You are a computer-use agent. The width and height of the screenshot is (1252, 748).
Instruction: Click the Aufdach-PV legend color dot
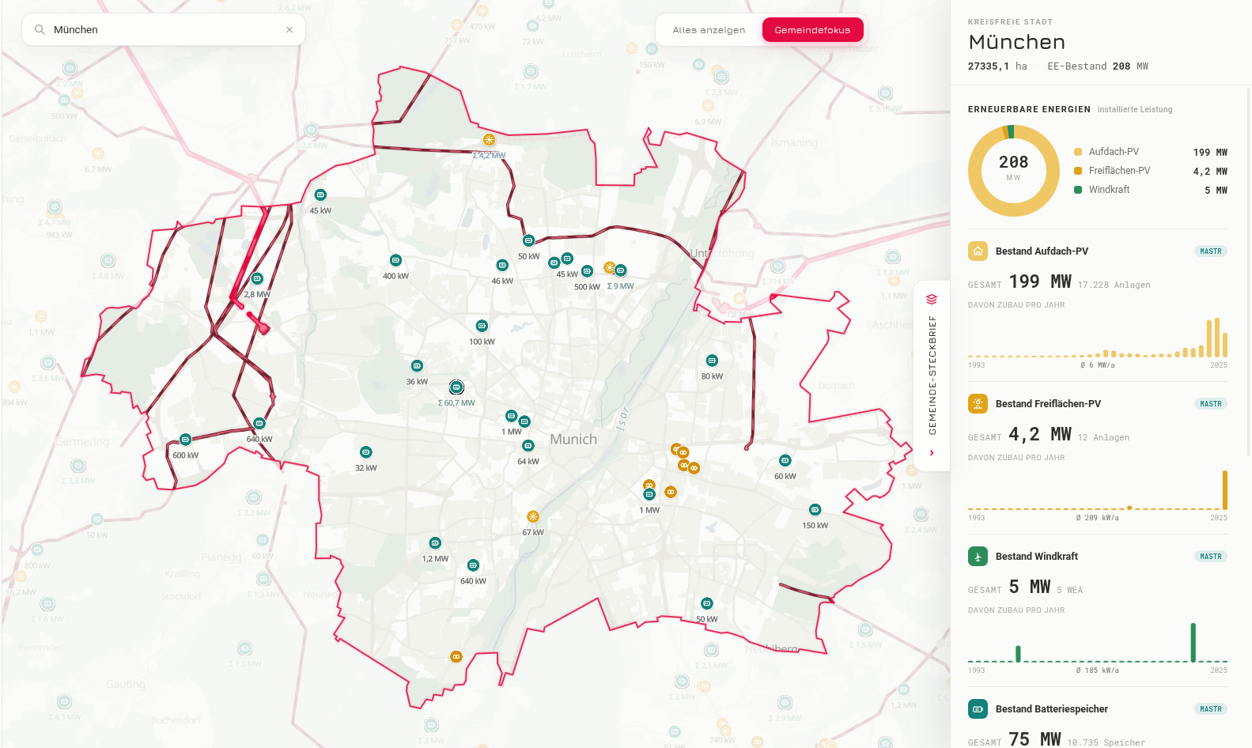(x=1078, y=152)
